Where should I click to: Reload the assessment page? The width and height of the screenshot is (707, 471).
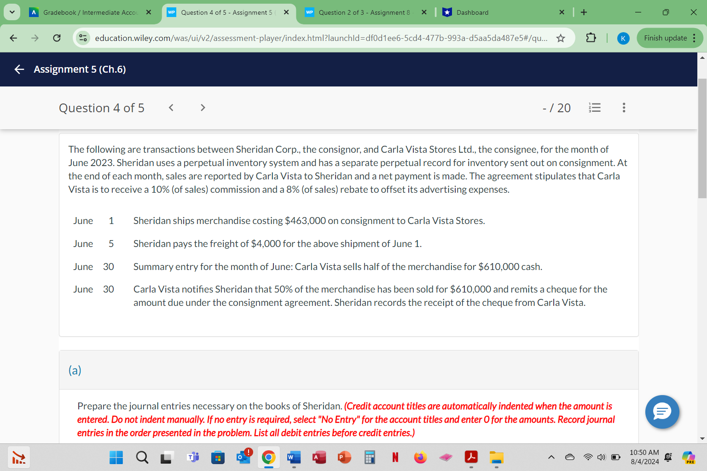pos(57,38)
